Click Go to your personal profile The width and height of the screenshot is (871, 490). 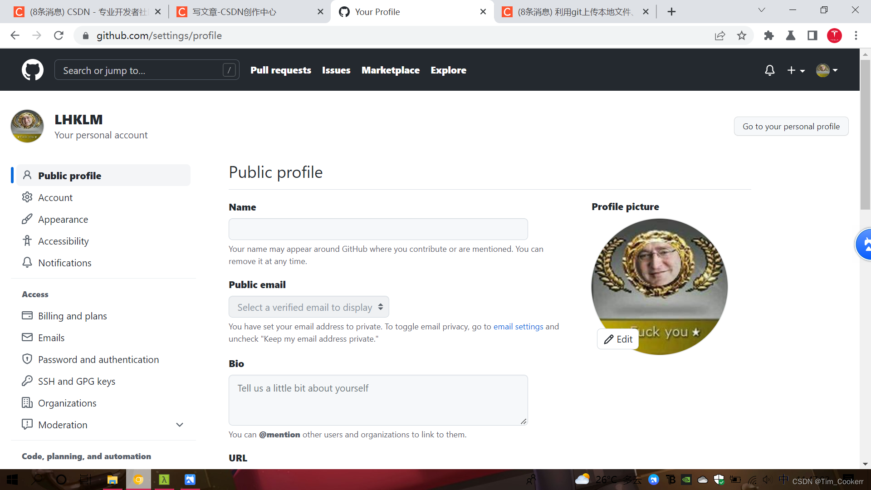791,127
